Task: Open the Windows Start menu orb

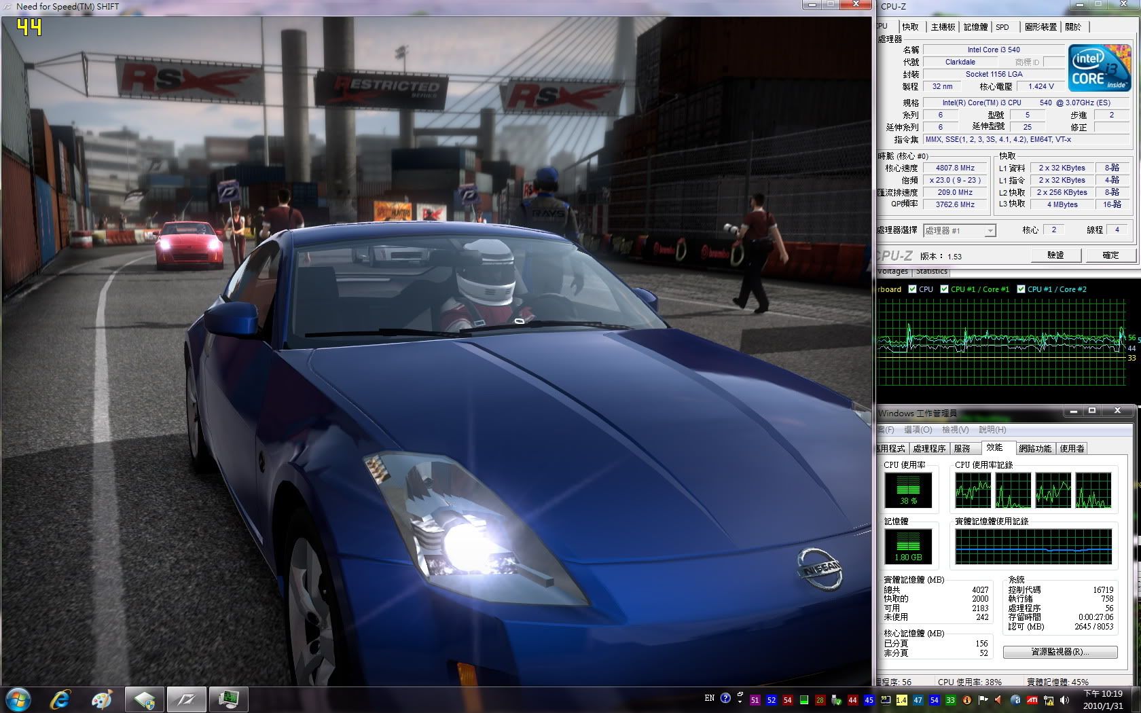Action: [x=18, y=699]
